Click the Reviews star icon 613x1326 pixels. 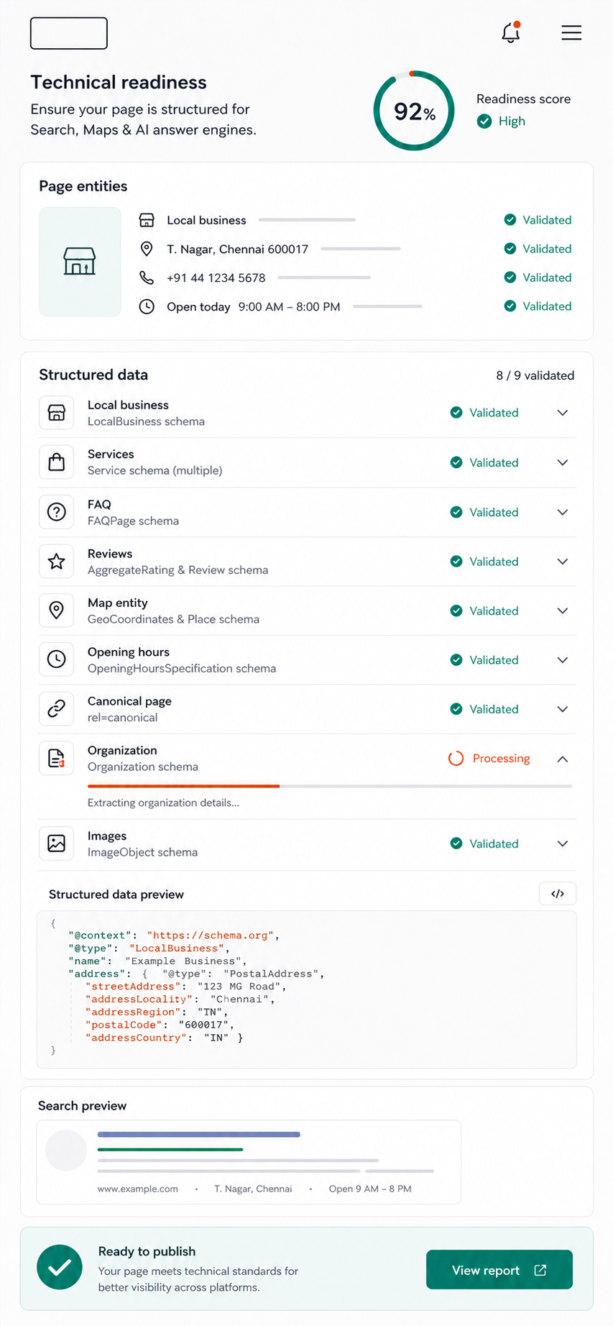pyautogui.click(x=56, y=561)
